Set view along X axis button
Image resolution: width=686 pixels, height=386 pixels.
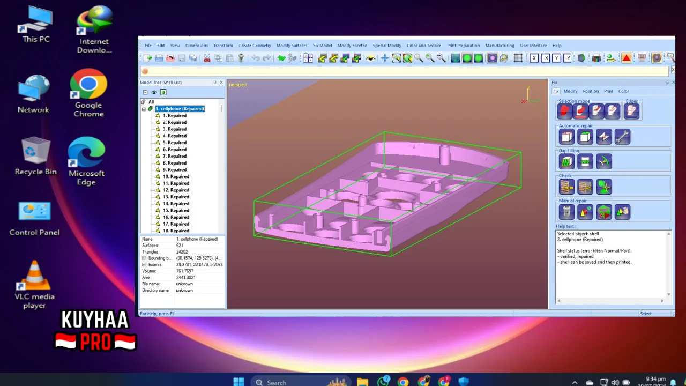[534, 58]
